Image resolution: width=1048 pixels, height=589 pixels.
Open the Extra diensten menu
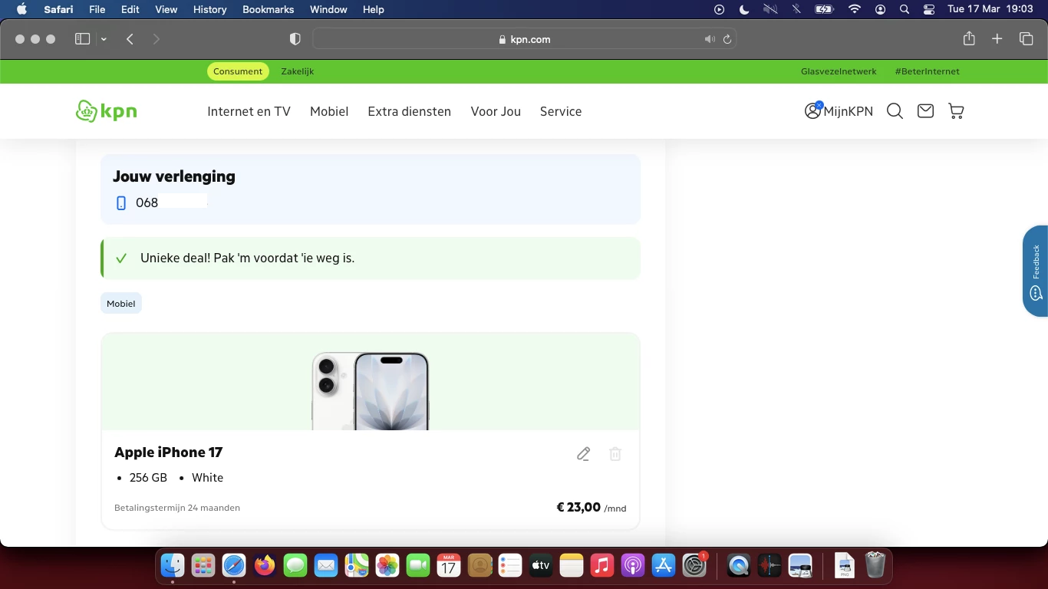(410, 111)
